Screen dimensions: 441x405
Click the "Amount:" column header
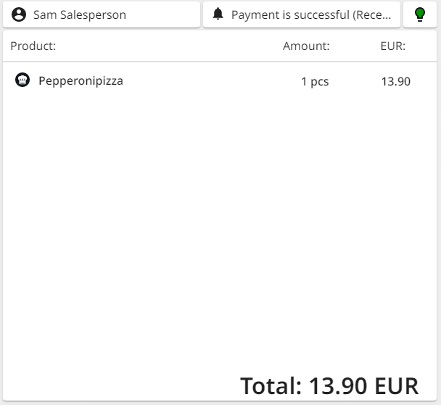306,46
